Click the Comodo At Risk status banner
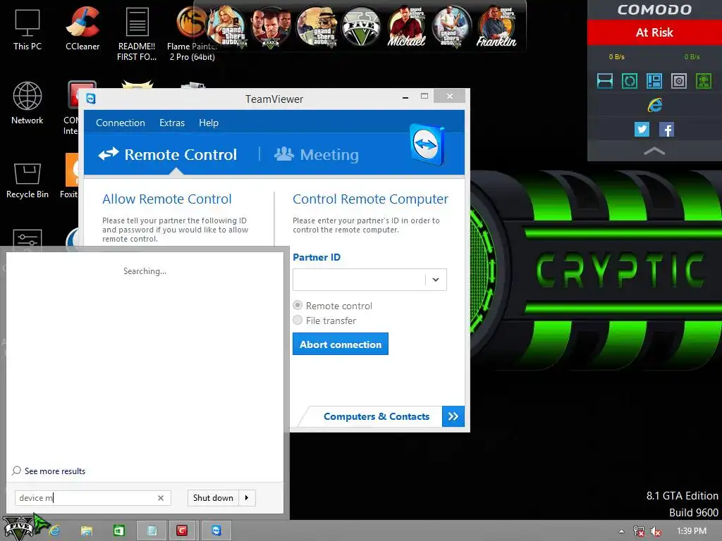The width and height of the screenshot is (722, 541). (654, 32)
